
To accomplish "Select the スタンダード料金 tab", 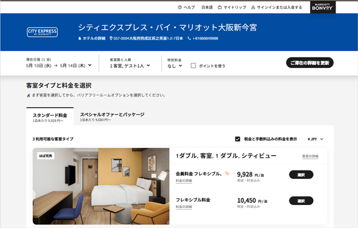I will [x=50, y=116].
